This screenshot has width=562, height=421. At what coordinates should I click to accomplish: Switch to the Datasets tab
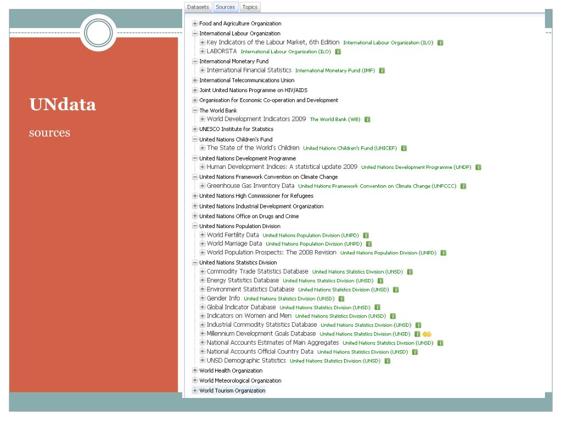pos(198,7)
